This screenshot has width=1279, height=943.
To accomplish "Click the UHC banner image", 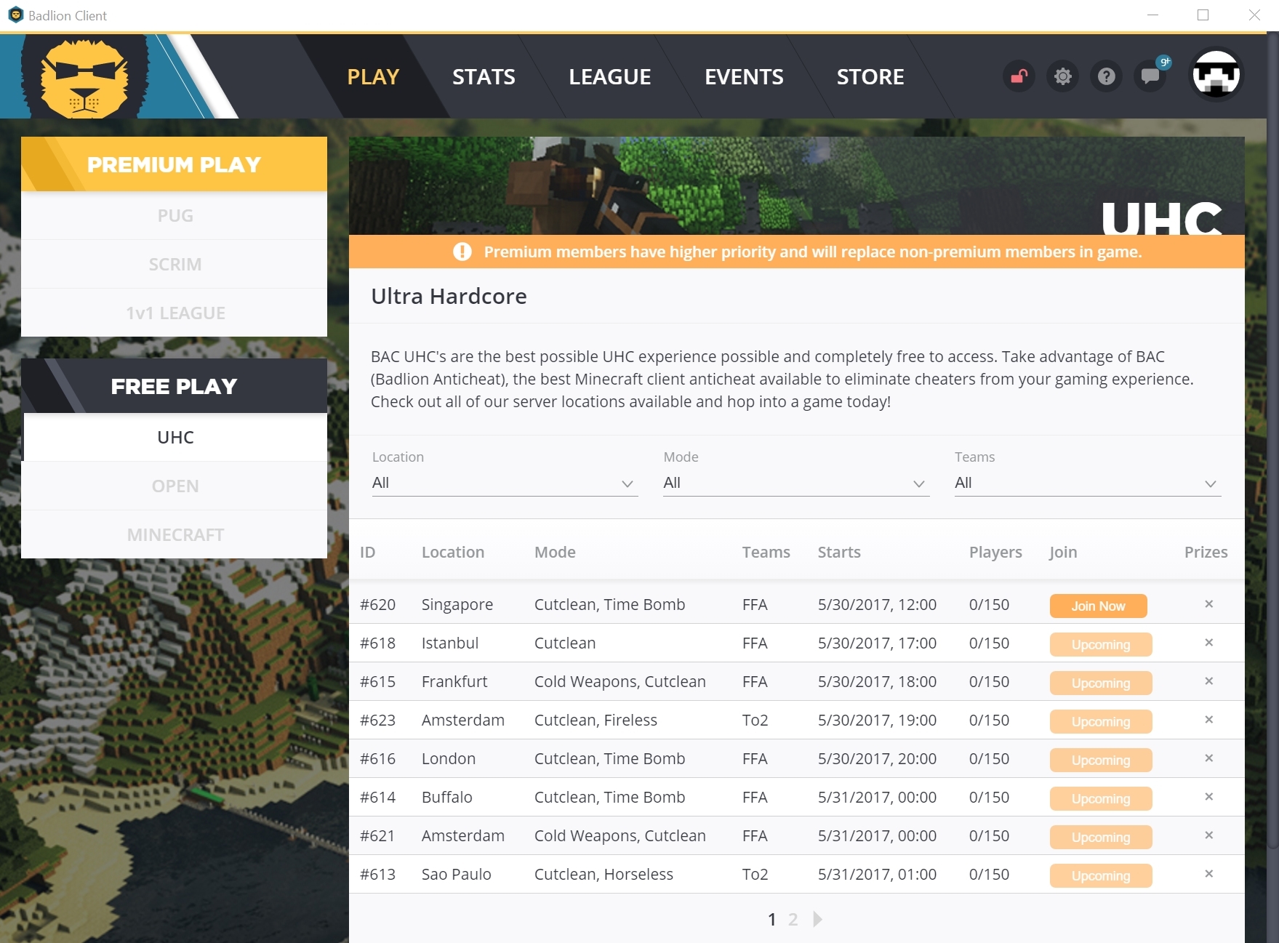I will click(796, 186).
